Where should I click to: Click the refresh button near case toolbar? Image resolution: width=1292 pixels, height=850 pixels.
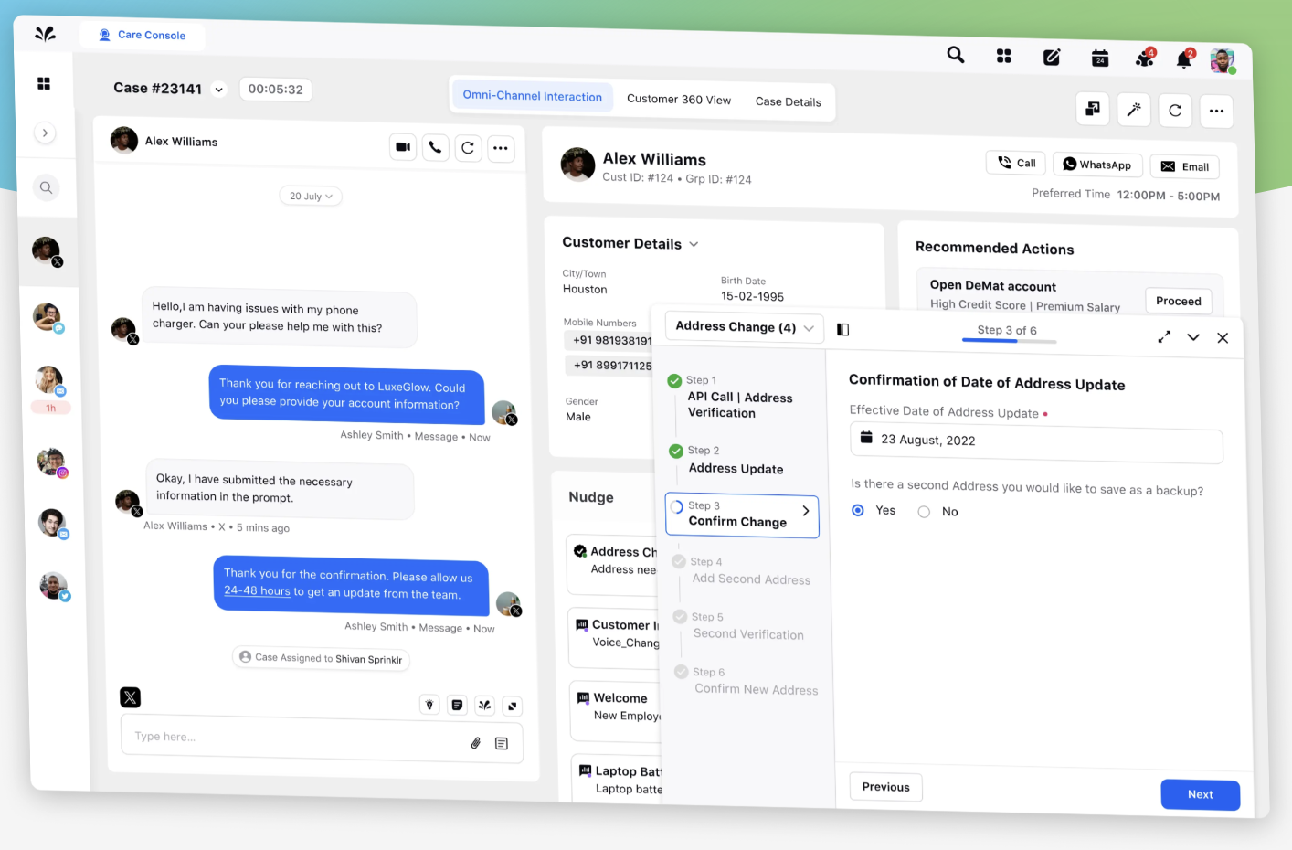(x=1175, y=111)
